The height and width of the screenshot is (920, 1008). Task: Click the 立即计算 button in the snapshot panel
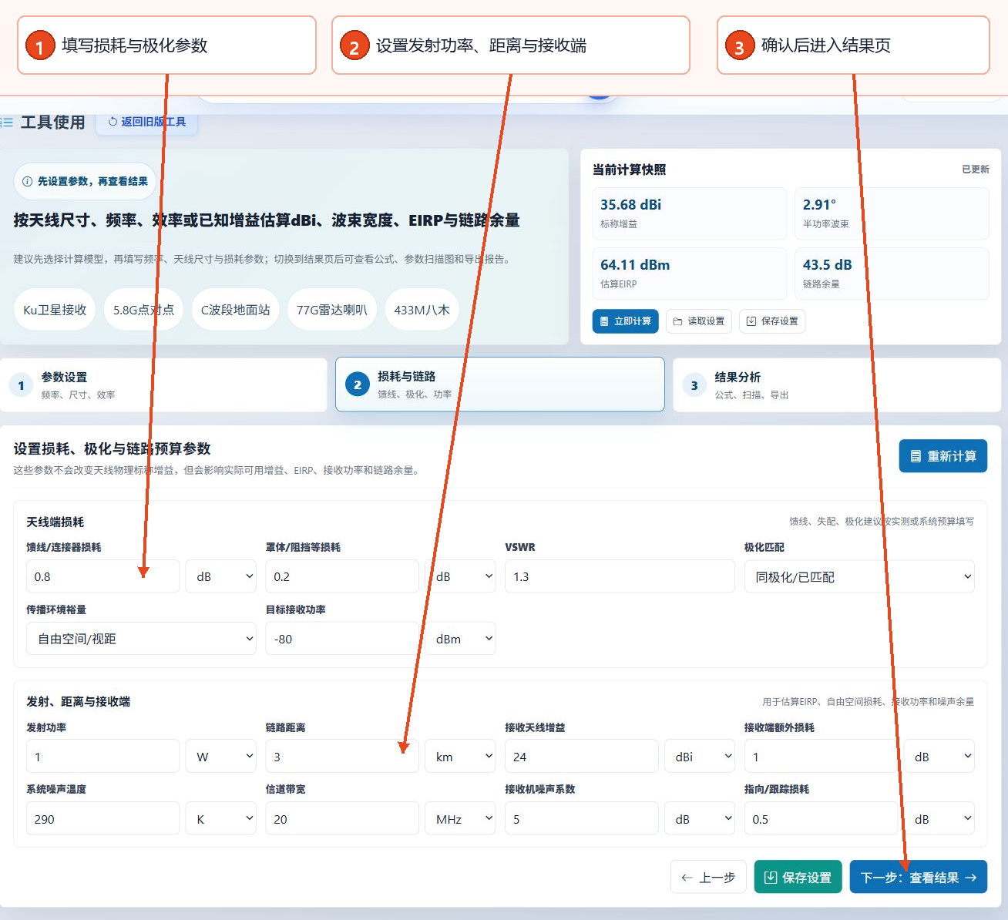coord(625,321)
